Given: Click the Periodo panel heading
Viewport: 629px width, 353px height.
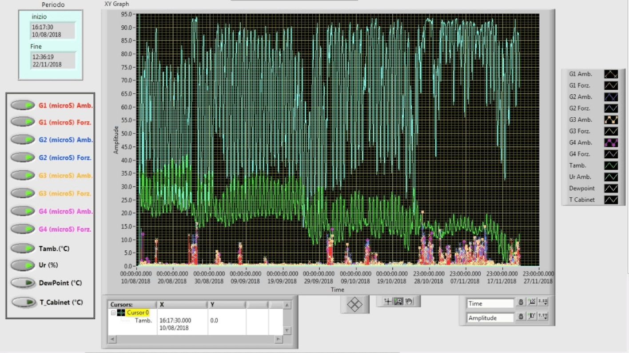Looking at the screenshot, I should tap(53, 5).
